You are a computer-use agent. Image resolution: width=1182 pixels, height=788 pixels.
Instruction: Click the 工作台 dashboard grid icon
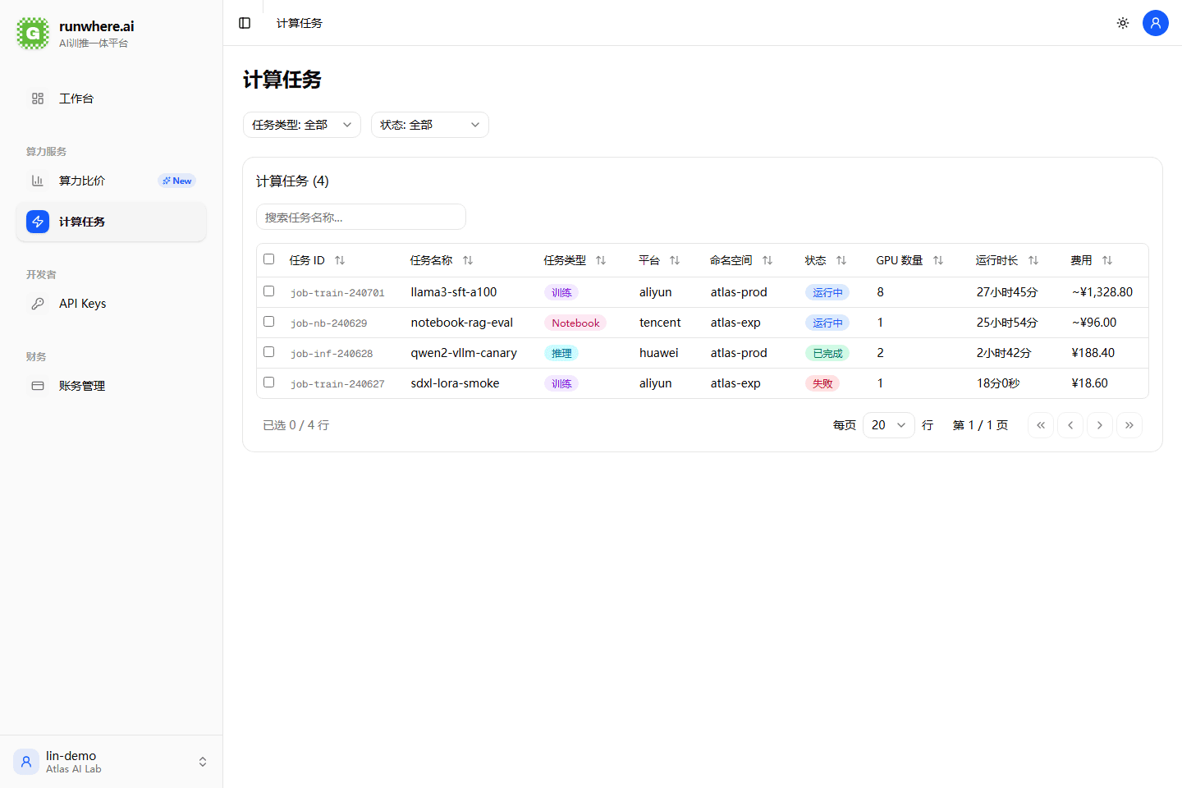(38, 98)
